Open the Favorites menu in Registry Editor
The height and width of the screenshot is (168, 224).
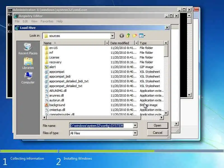47,21
